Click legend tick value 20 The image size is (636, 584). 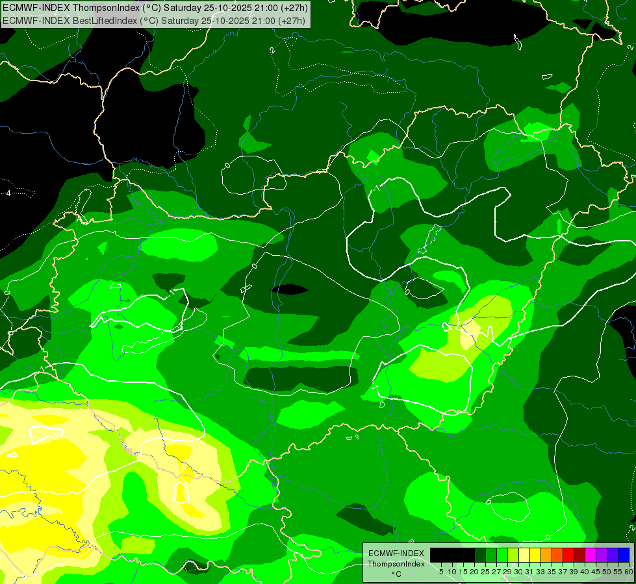475,572
